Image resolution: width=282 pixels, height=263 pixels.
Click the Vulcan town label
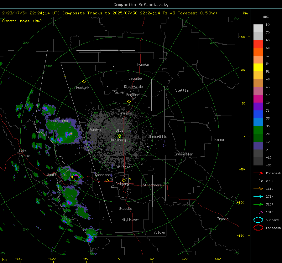pos(159,232)
